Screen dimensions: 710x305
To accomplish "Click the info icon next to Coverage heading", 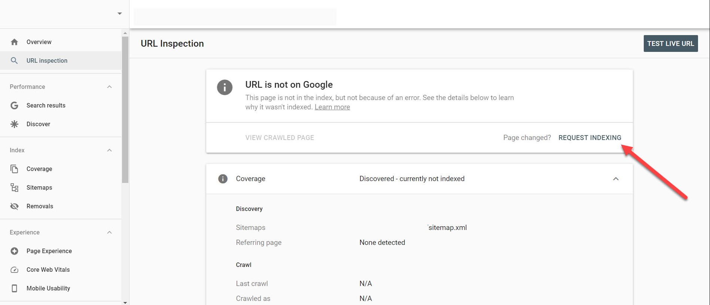I will click(x=223, y=179).
